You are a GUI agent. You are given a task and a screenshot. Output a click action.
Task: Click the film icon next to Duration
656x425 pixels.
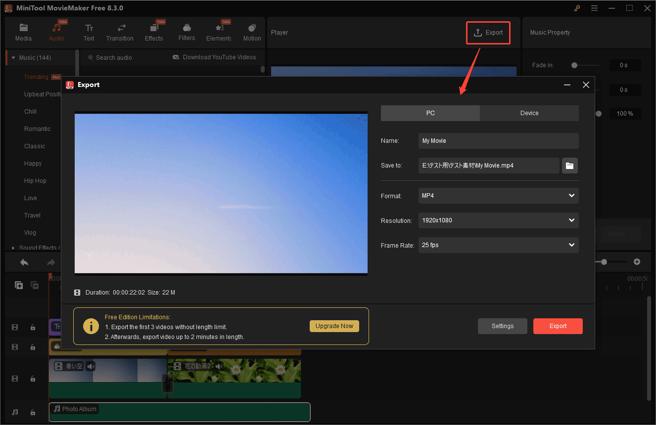[77, 293]
